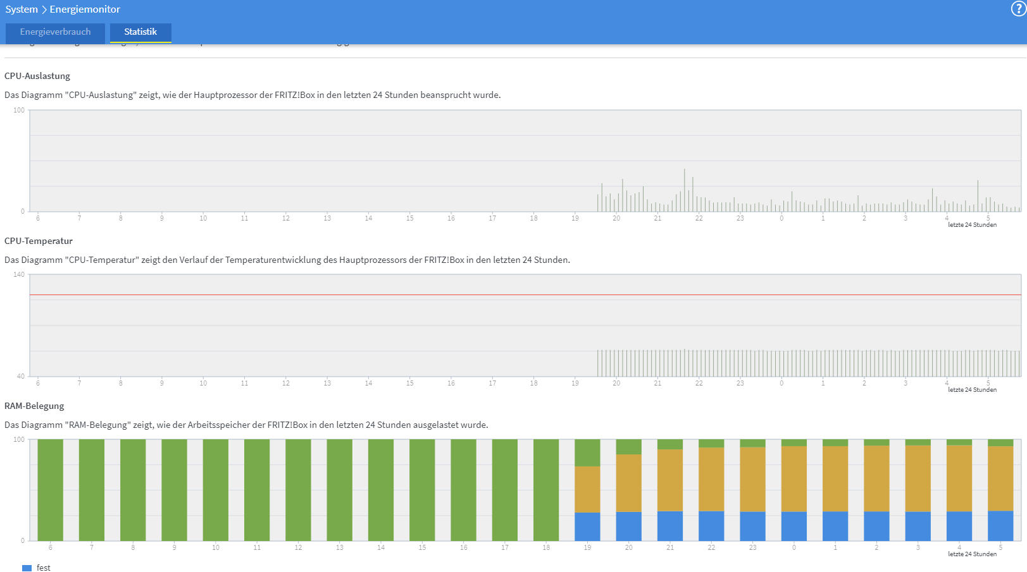The image size is (1027, 572).
Task: Open the help question mark icon
Action: (x=1018, y=9)
